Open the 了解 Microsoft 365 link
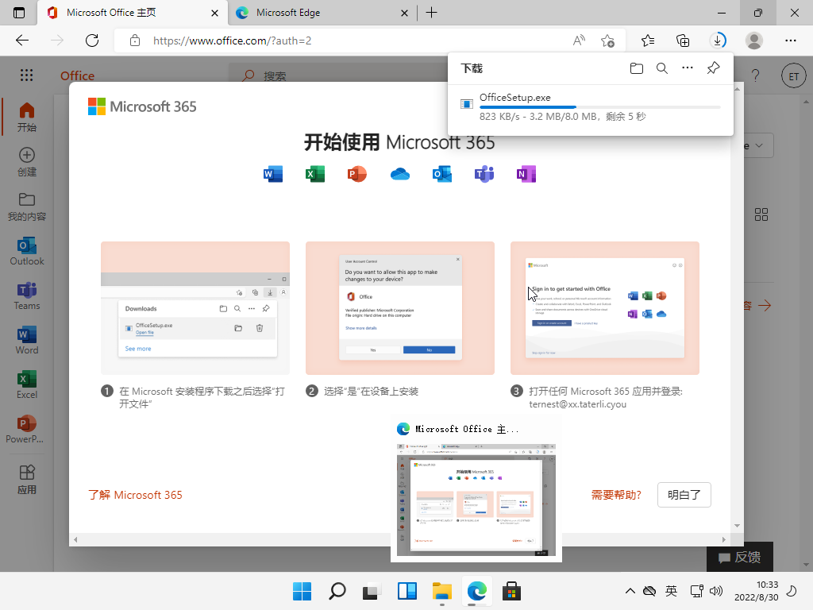 tap(135, 495)
